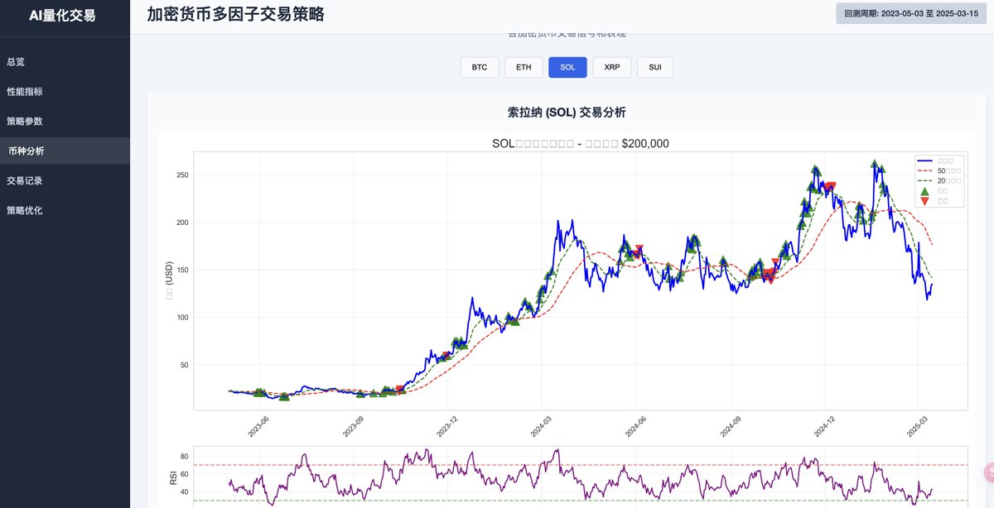Click the 40 RSI axis value
Image resolution: width=994 pixels, height=508 pixels.
tap(186, 491)
